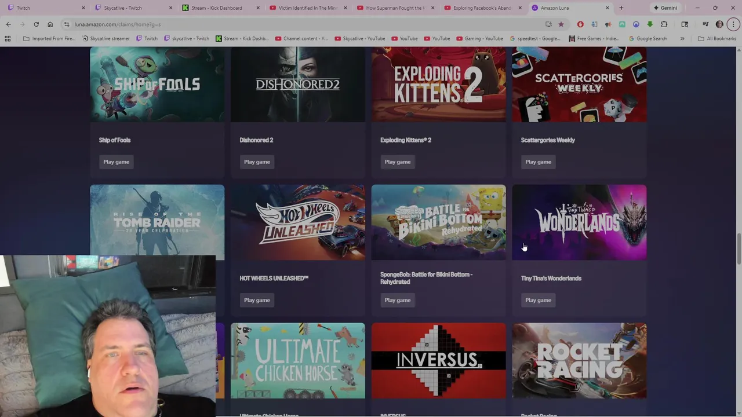Open the Chrome three-dot menu
The image size is (742, 417).
coord(733,24)
